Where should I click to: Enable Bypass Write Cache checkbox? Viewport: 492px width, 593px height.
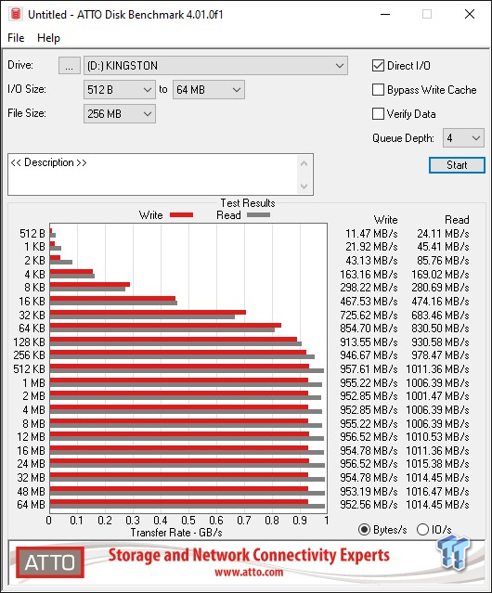click(x=378, y=90)
